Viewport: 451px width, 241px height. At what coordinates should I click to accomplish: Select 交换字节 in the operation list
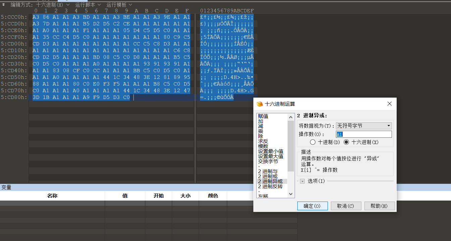(x=268, y=161)
